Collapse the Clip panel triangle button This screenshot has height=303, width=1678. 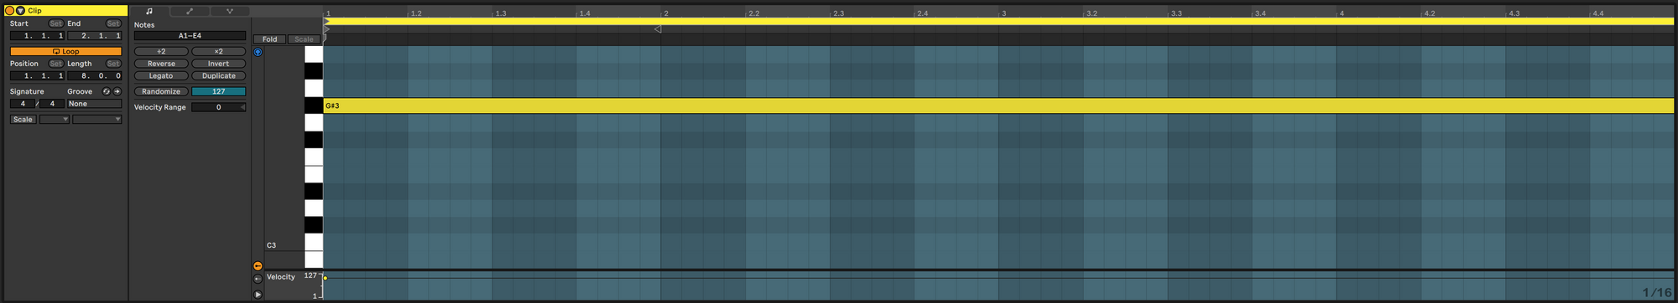tap(20, 11)
